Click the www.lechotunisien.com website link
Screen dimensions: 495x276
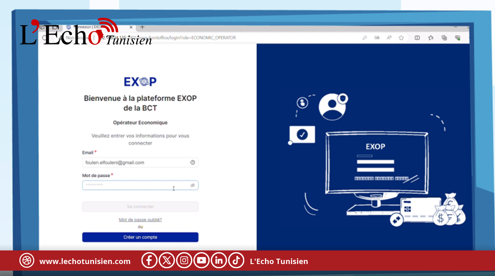pos(85,261)
